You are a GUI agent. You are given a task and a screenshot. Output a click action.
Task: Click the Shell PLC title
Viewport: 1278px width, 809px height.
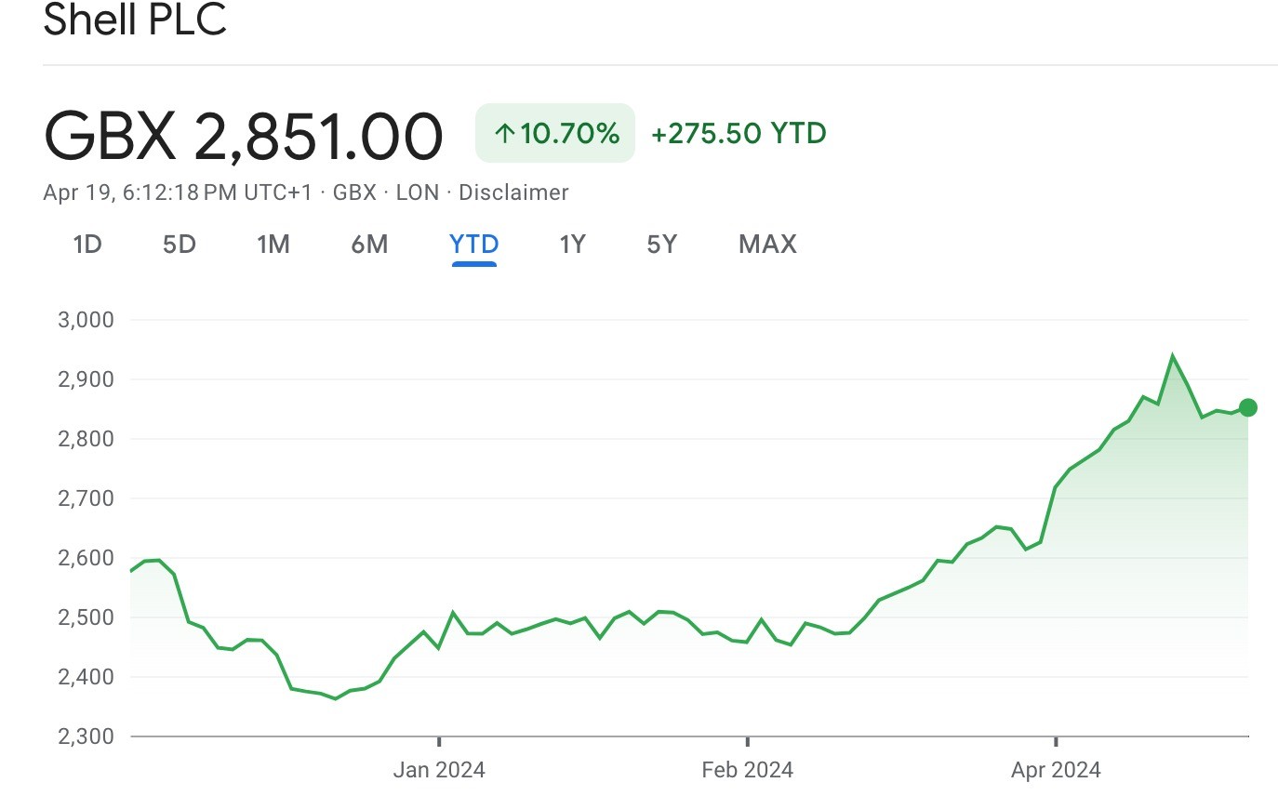click(x=135, y=20)
